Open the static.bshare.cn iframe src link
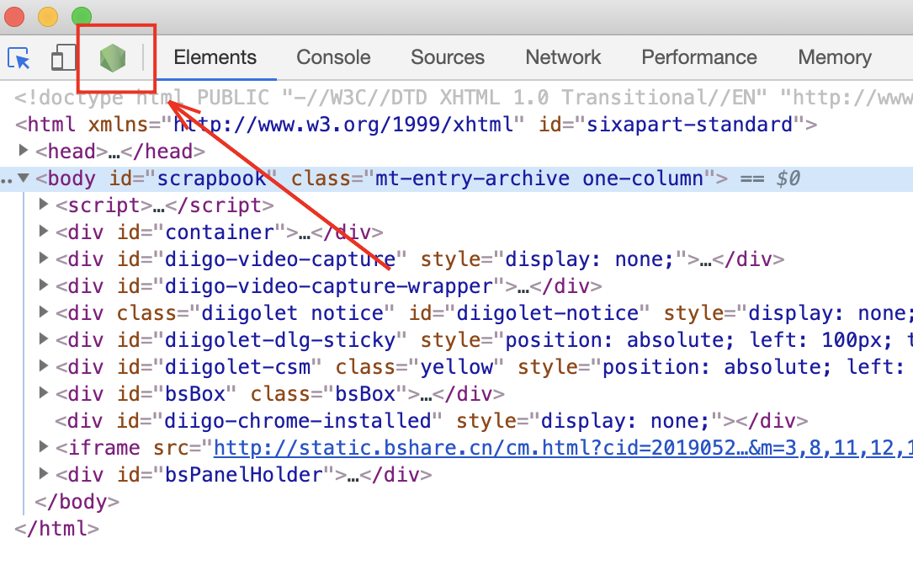Image resolution: width=913 pixels, height=581 pixels. pos(563,448)
